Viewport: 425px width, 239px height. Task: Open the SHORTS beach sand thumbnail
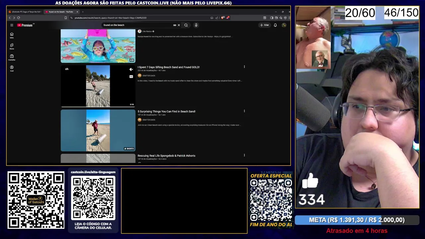click(98, 130)
